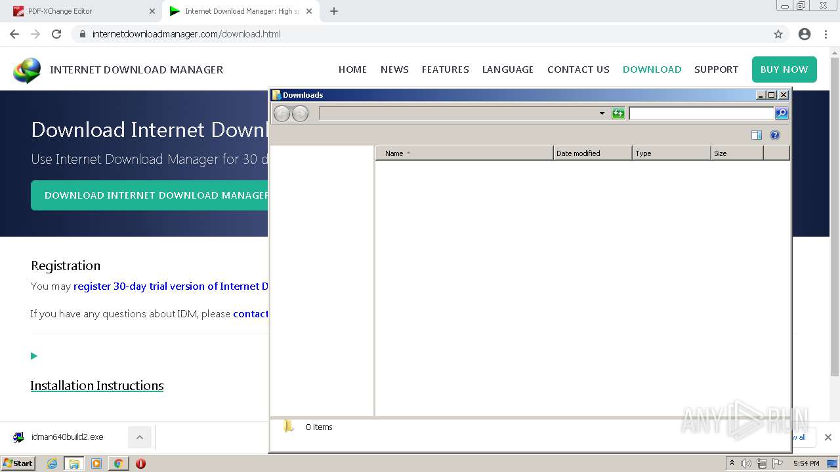Reload the page in Chrome

[56, 34]
